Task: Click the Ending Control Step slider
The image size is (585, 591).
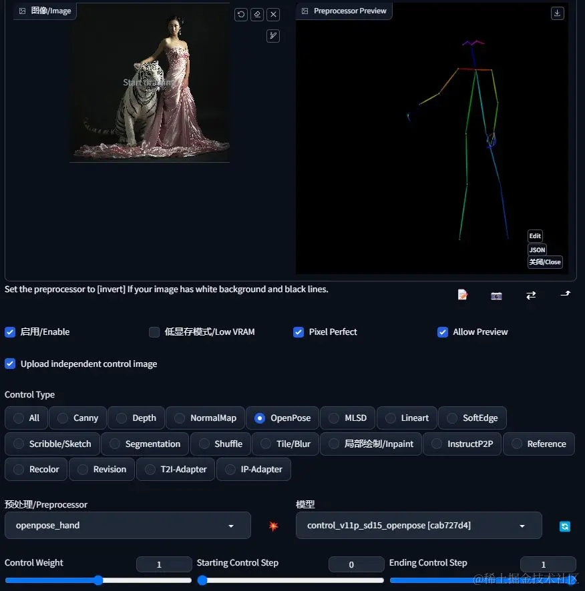Action: pyautogui.click(x=483, y=580)
